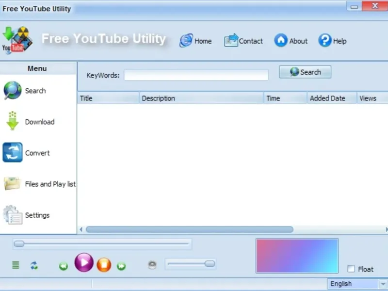Click the rewind previous track button

pyautogui.click(x=64, y=266)
